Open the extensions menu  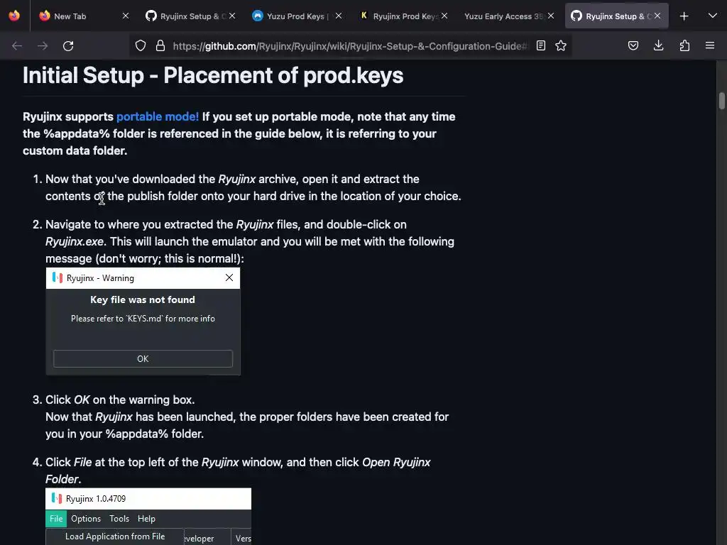click(685, 45)
